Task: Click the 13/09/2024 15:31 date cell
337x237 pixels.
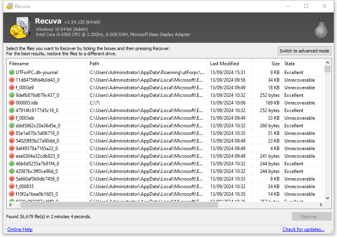Action: point(228,72)
